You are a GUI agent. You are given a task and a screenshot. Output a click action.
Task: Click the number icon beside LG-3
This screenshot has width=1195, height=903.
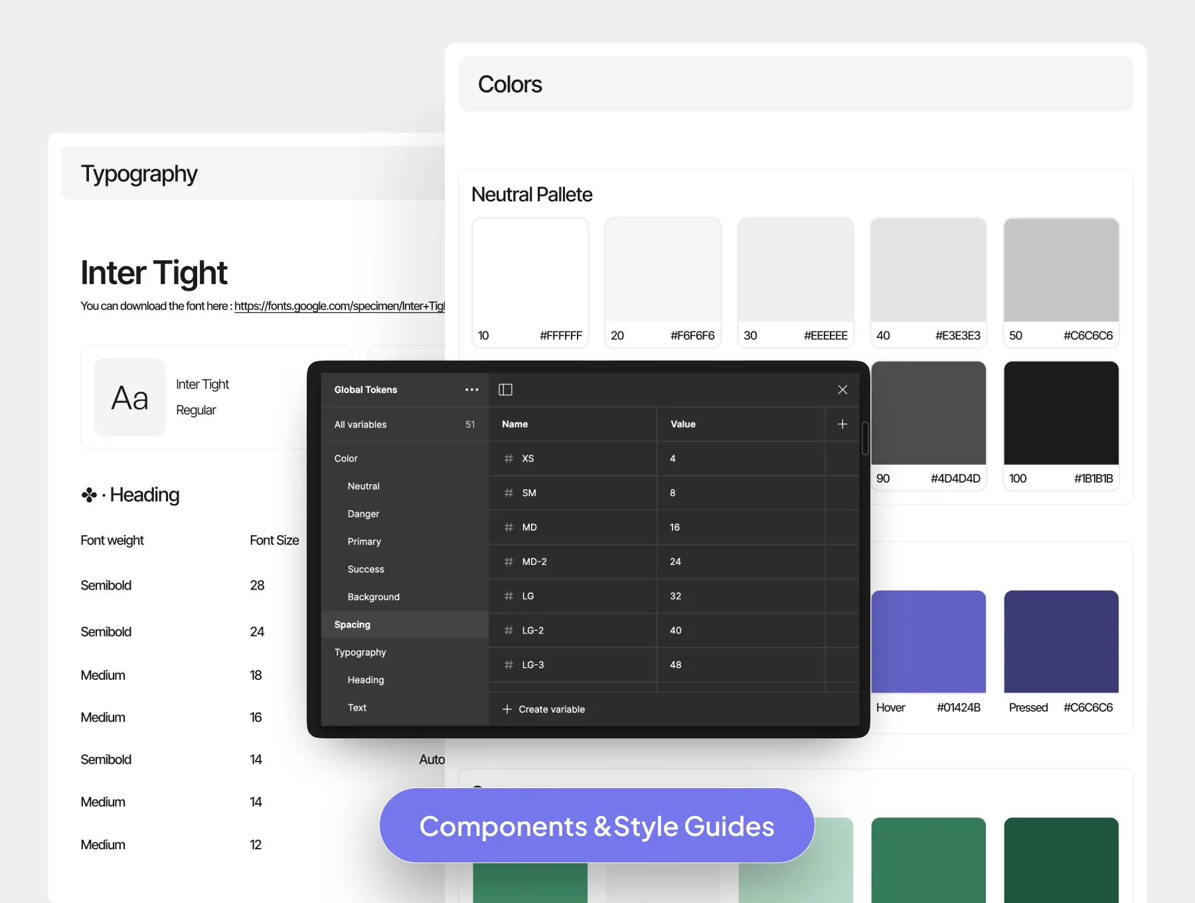coord(509,665)
